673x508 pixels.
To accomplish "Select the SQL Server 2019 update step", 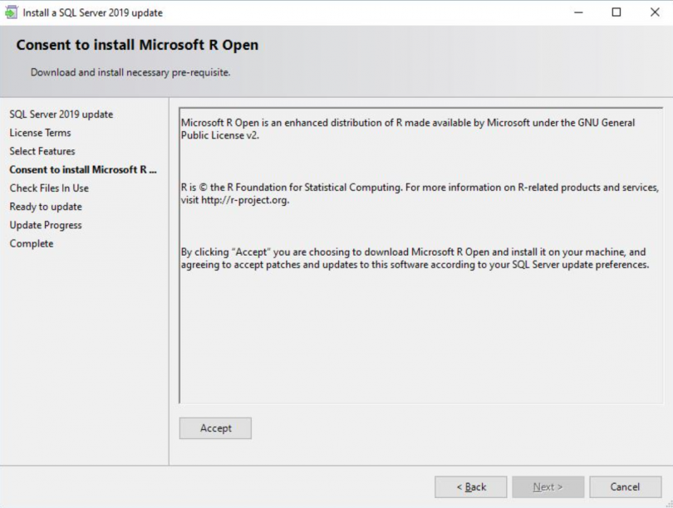I will point(61,115).
